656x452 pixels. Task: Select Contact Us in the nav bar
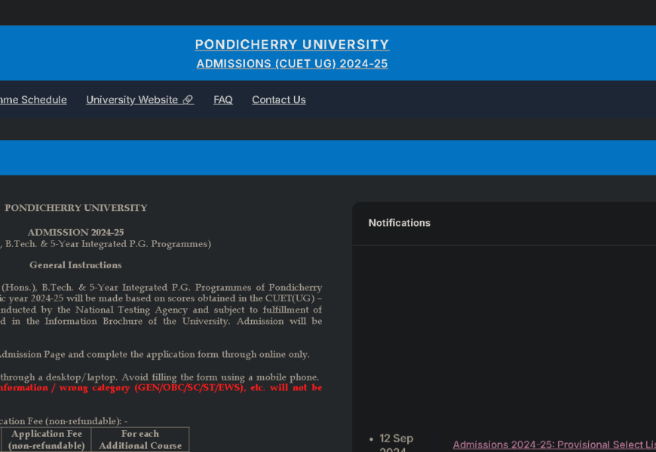[x=278, y=100]
